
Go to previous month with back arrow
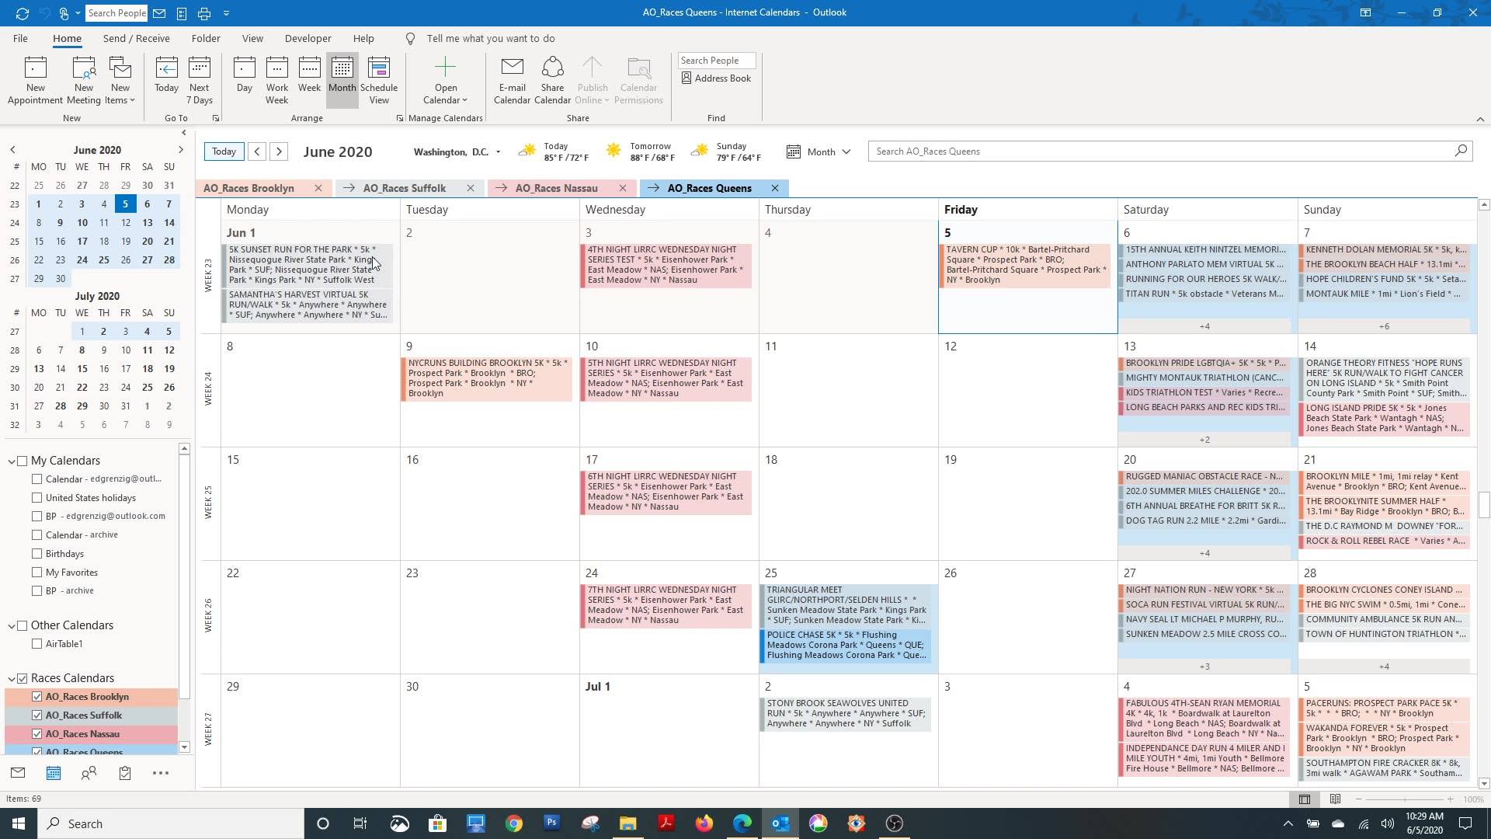click(x=257, y=151)
